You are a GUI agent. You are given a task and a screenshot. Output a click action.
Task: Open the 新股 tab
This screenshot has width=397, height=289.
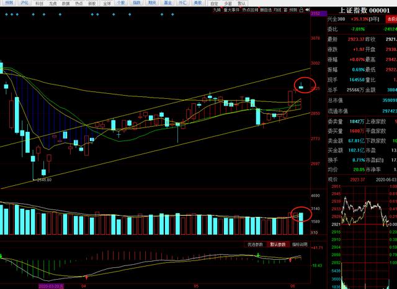coord(92,3)
